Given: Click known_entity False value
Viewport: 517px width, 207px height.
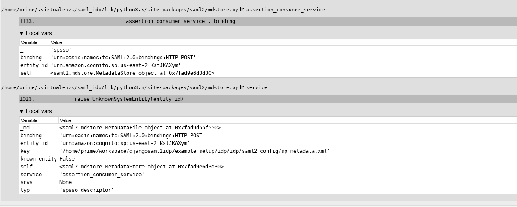Looking at the screenshot, I should pyautogui.click(x=67, y=159).
